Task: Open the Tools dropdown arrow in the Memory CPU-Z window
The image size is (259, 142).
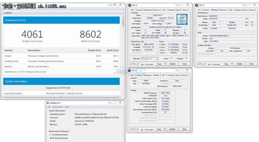Action: click(x=165, y=129)
